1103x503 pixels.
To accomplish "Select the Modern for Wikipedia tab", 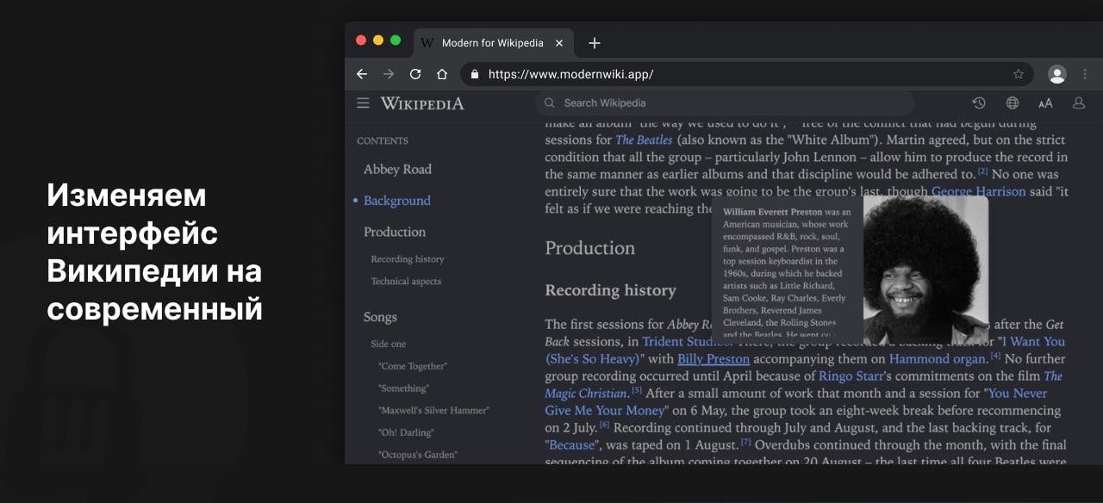I will [x=491, y=43].
